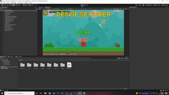The height and width of the screenshot is (95, 169).
Task: Expand the Gerador Aleatorio node
Action: pos(4,25)
